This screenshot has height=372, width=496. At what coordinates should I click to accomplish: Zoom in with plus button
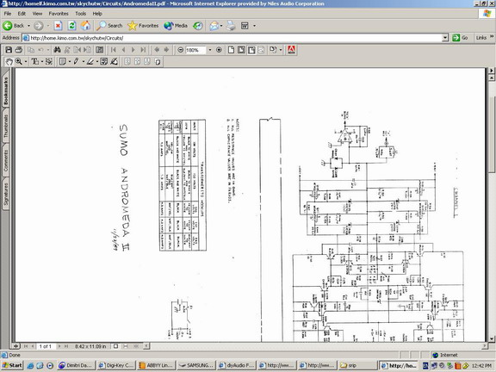(x=219, y=50)
